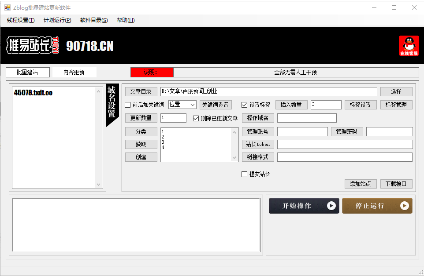Click the log output text area
This screenshot has height=276, width=424.
coord(136,225)
